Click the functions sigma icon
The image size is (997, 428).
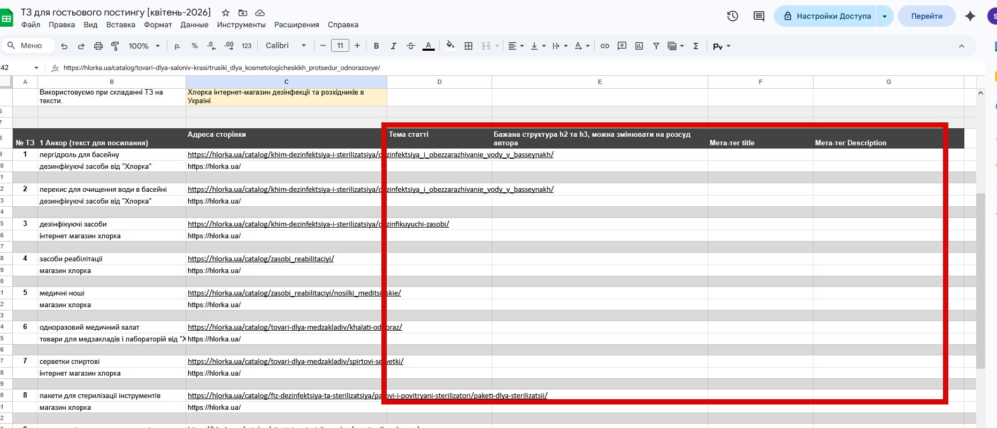point(695,46)
